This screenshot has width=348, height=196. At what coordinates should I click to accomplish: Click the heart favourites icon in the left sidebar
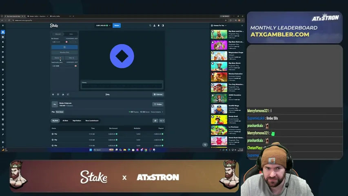click(3, 47)
